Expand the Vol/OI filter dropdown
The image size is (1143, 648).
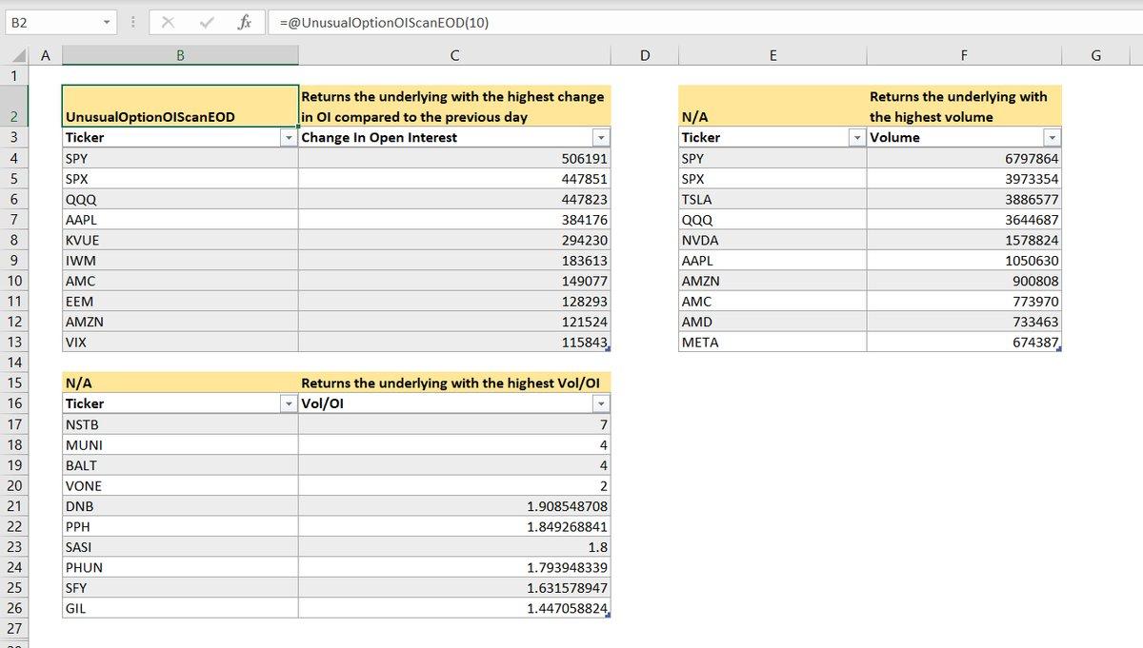click(x=600, y=404)
